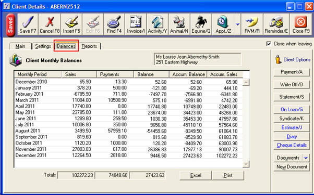
Task: Open Find F4 magnifier tool
Action: click(x=114, y=24)
